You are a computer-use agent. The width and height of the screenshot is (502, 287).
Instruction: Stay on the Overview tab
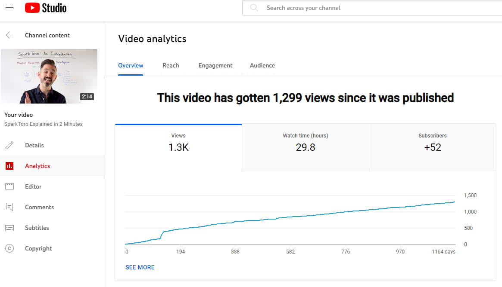pos(131,65)
